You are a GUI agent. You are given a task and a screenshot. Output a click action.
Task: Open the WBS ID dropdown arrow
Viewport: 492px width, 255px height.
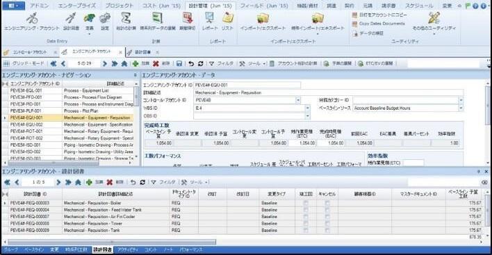(x=307, y=108)
